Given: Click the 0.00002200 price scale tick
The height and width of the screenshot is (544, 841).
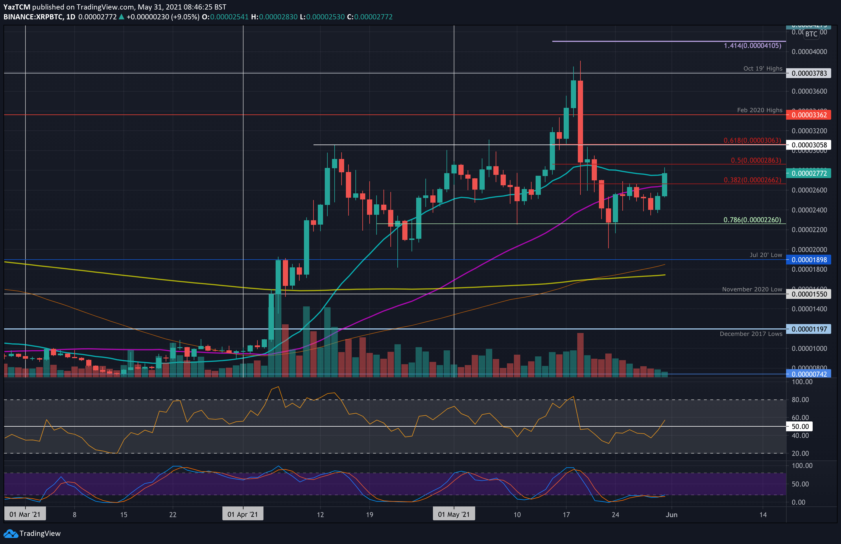Looking at the screenshot, I should click(809, 230).
